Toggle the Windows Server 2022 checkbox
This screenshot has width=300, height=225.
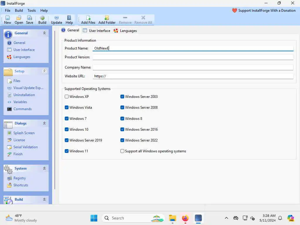122,140
